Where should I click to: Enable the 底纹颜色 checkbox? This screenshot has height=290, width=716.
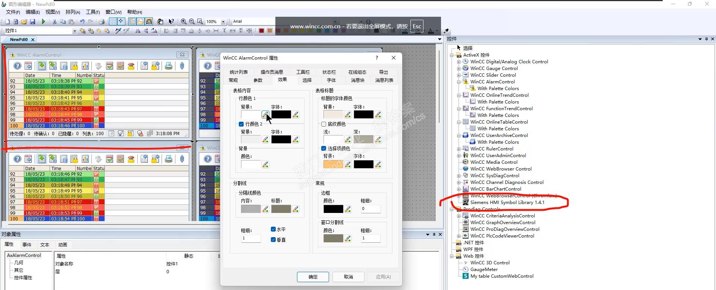pos(323,124)
